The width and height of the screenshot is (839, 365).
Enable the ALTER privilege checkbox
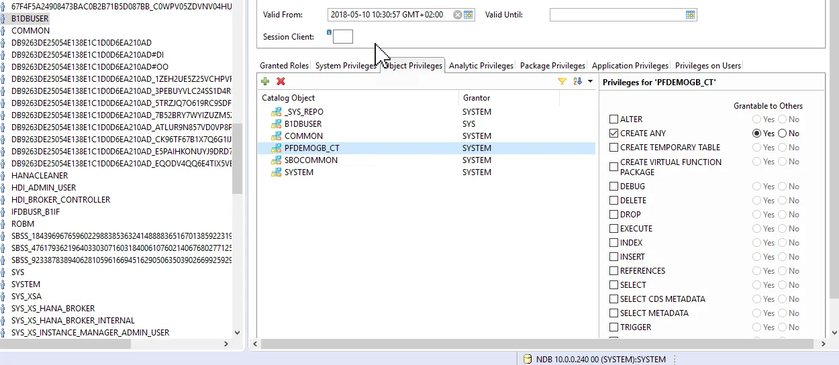613,119
